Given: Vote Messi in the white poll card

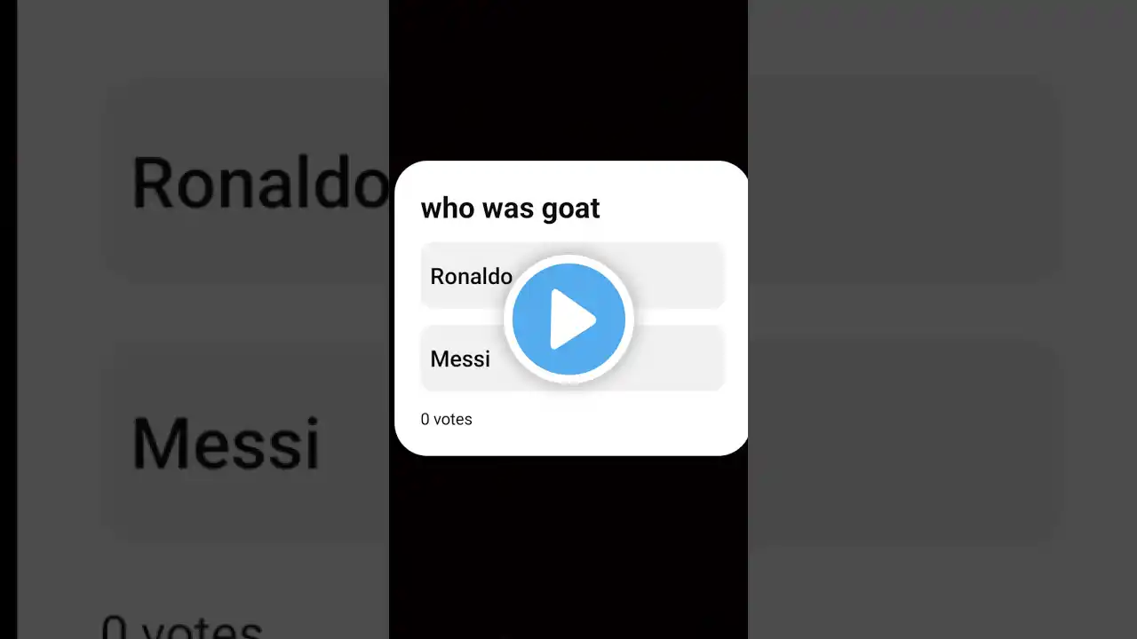Looking at the screenshot, I should 462,359.
